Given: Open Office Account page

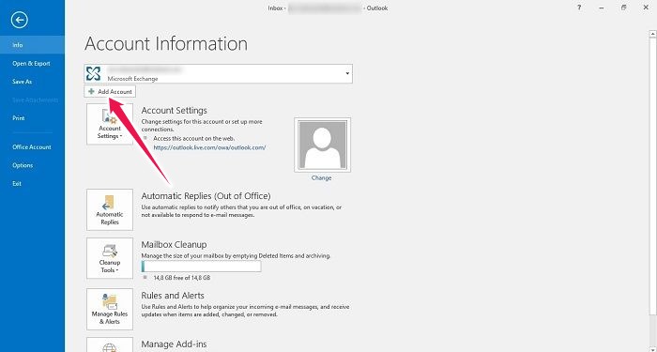Looking at the screenshot, I should (32, 147).
